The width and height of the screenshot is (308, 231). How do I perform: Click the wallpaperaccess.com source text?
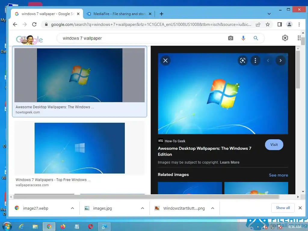point(32,185)
